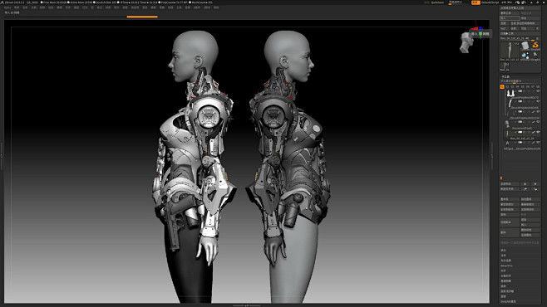547x307 pixels.
Task: Adjust the Ren_06_full_v5_26 tool selection slider
Action: coord(517,38)
